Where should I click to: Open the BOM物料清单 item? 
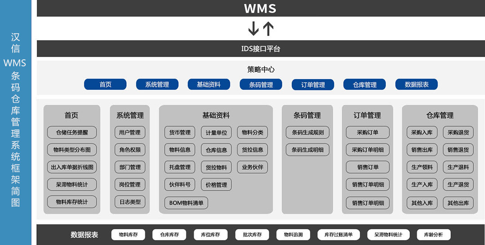pos(186,203)
